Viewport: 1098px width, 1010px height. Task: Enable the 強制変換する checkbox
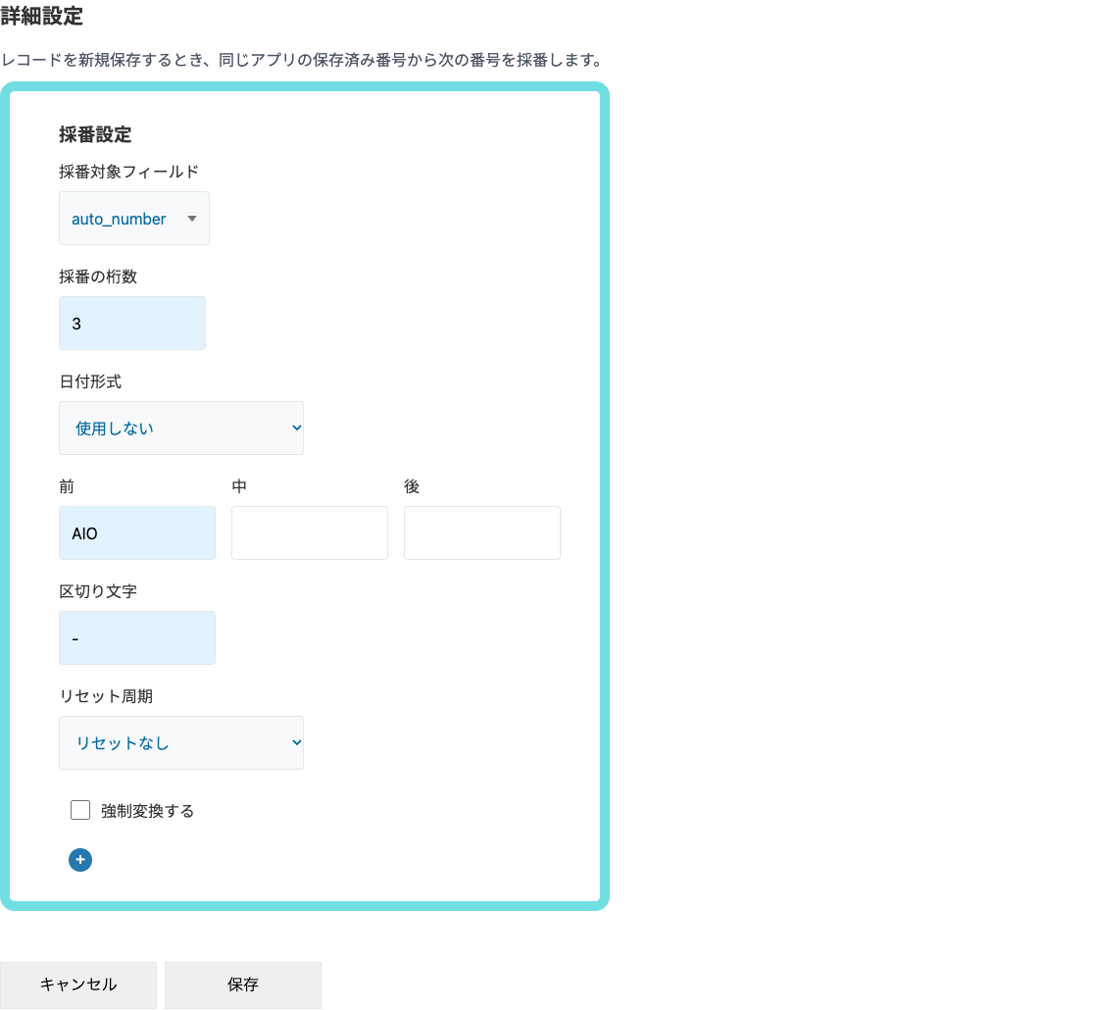[80, 810]
